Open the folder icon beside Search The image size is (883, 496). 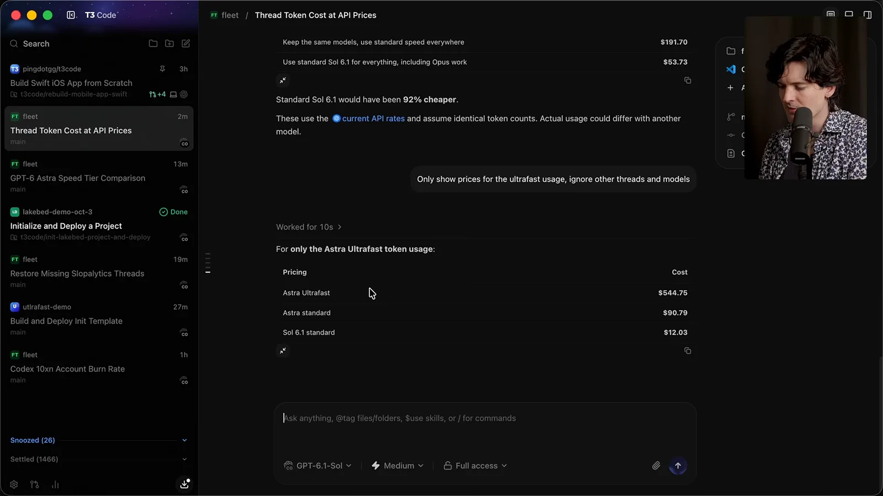click(153, 44)
